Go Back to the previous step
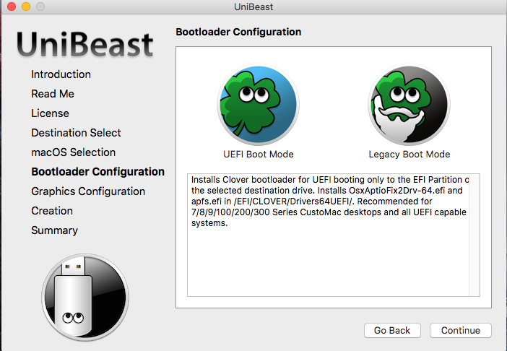 point(392,330)
